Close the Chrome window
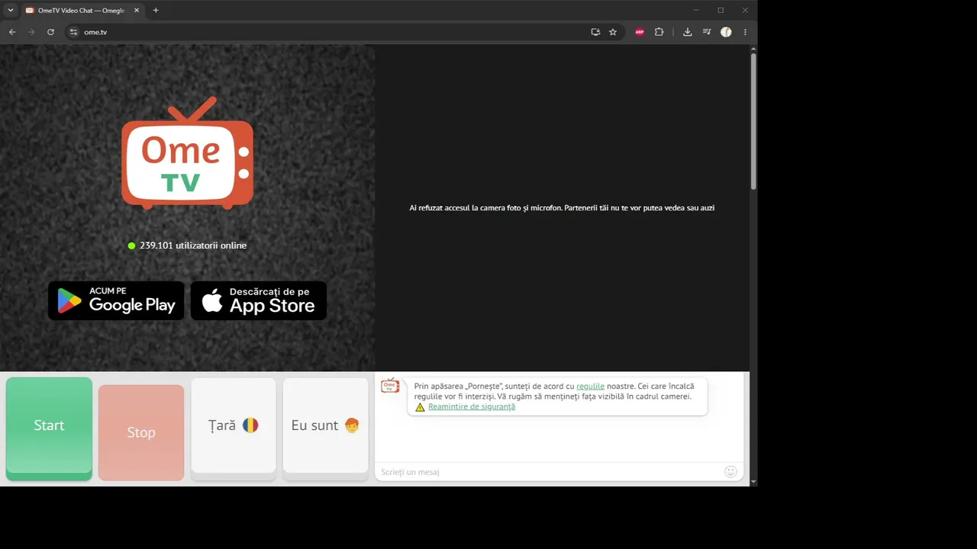 pos(745,10)
